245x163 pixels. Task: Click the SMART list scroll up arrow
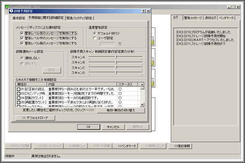142,84
